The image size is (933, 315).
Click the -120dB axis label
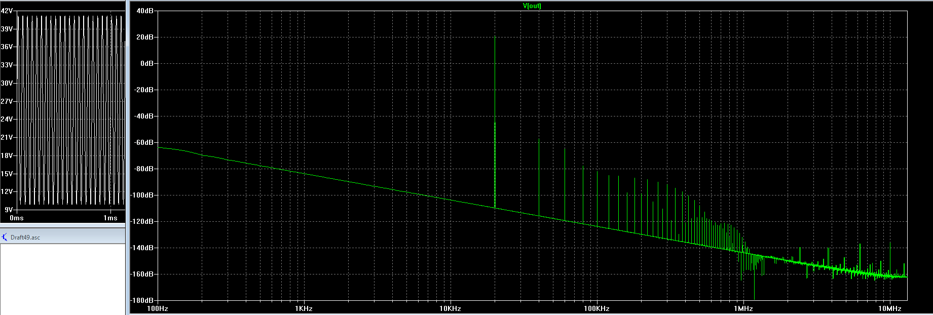pyautogui.click(x=142, y=222)
